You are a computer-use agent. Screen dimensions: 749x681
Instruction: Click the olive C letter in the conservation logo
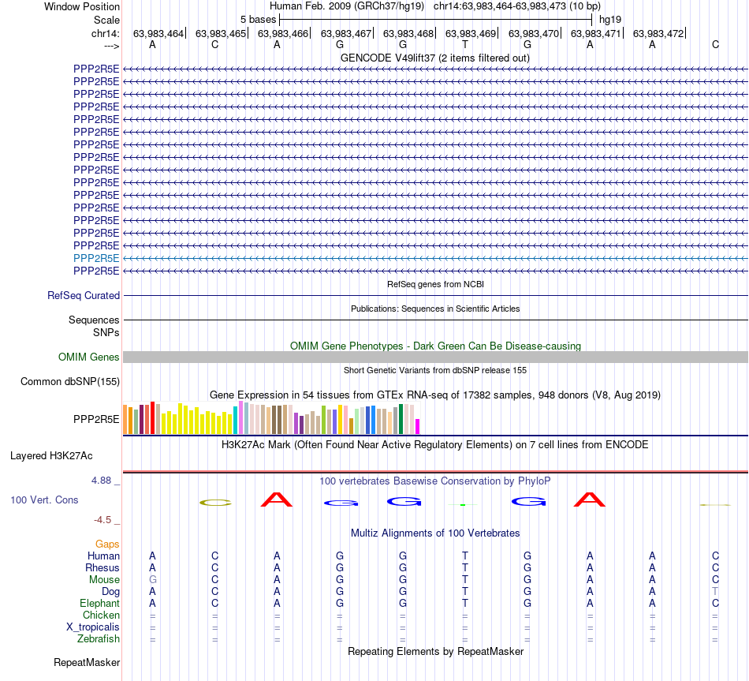(215, 503)
